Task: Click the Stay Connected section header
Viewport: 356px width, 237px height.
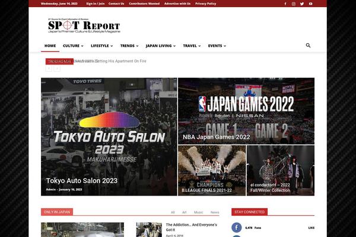Action: pyautogui.click(x=249, y=212)
